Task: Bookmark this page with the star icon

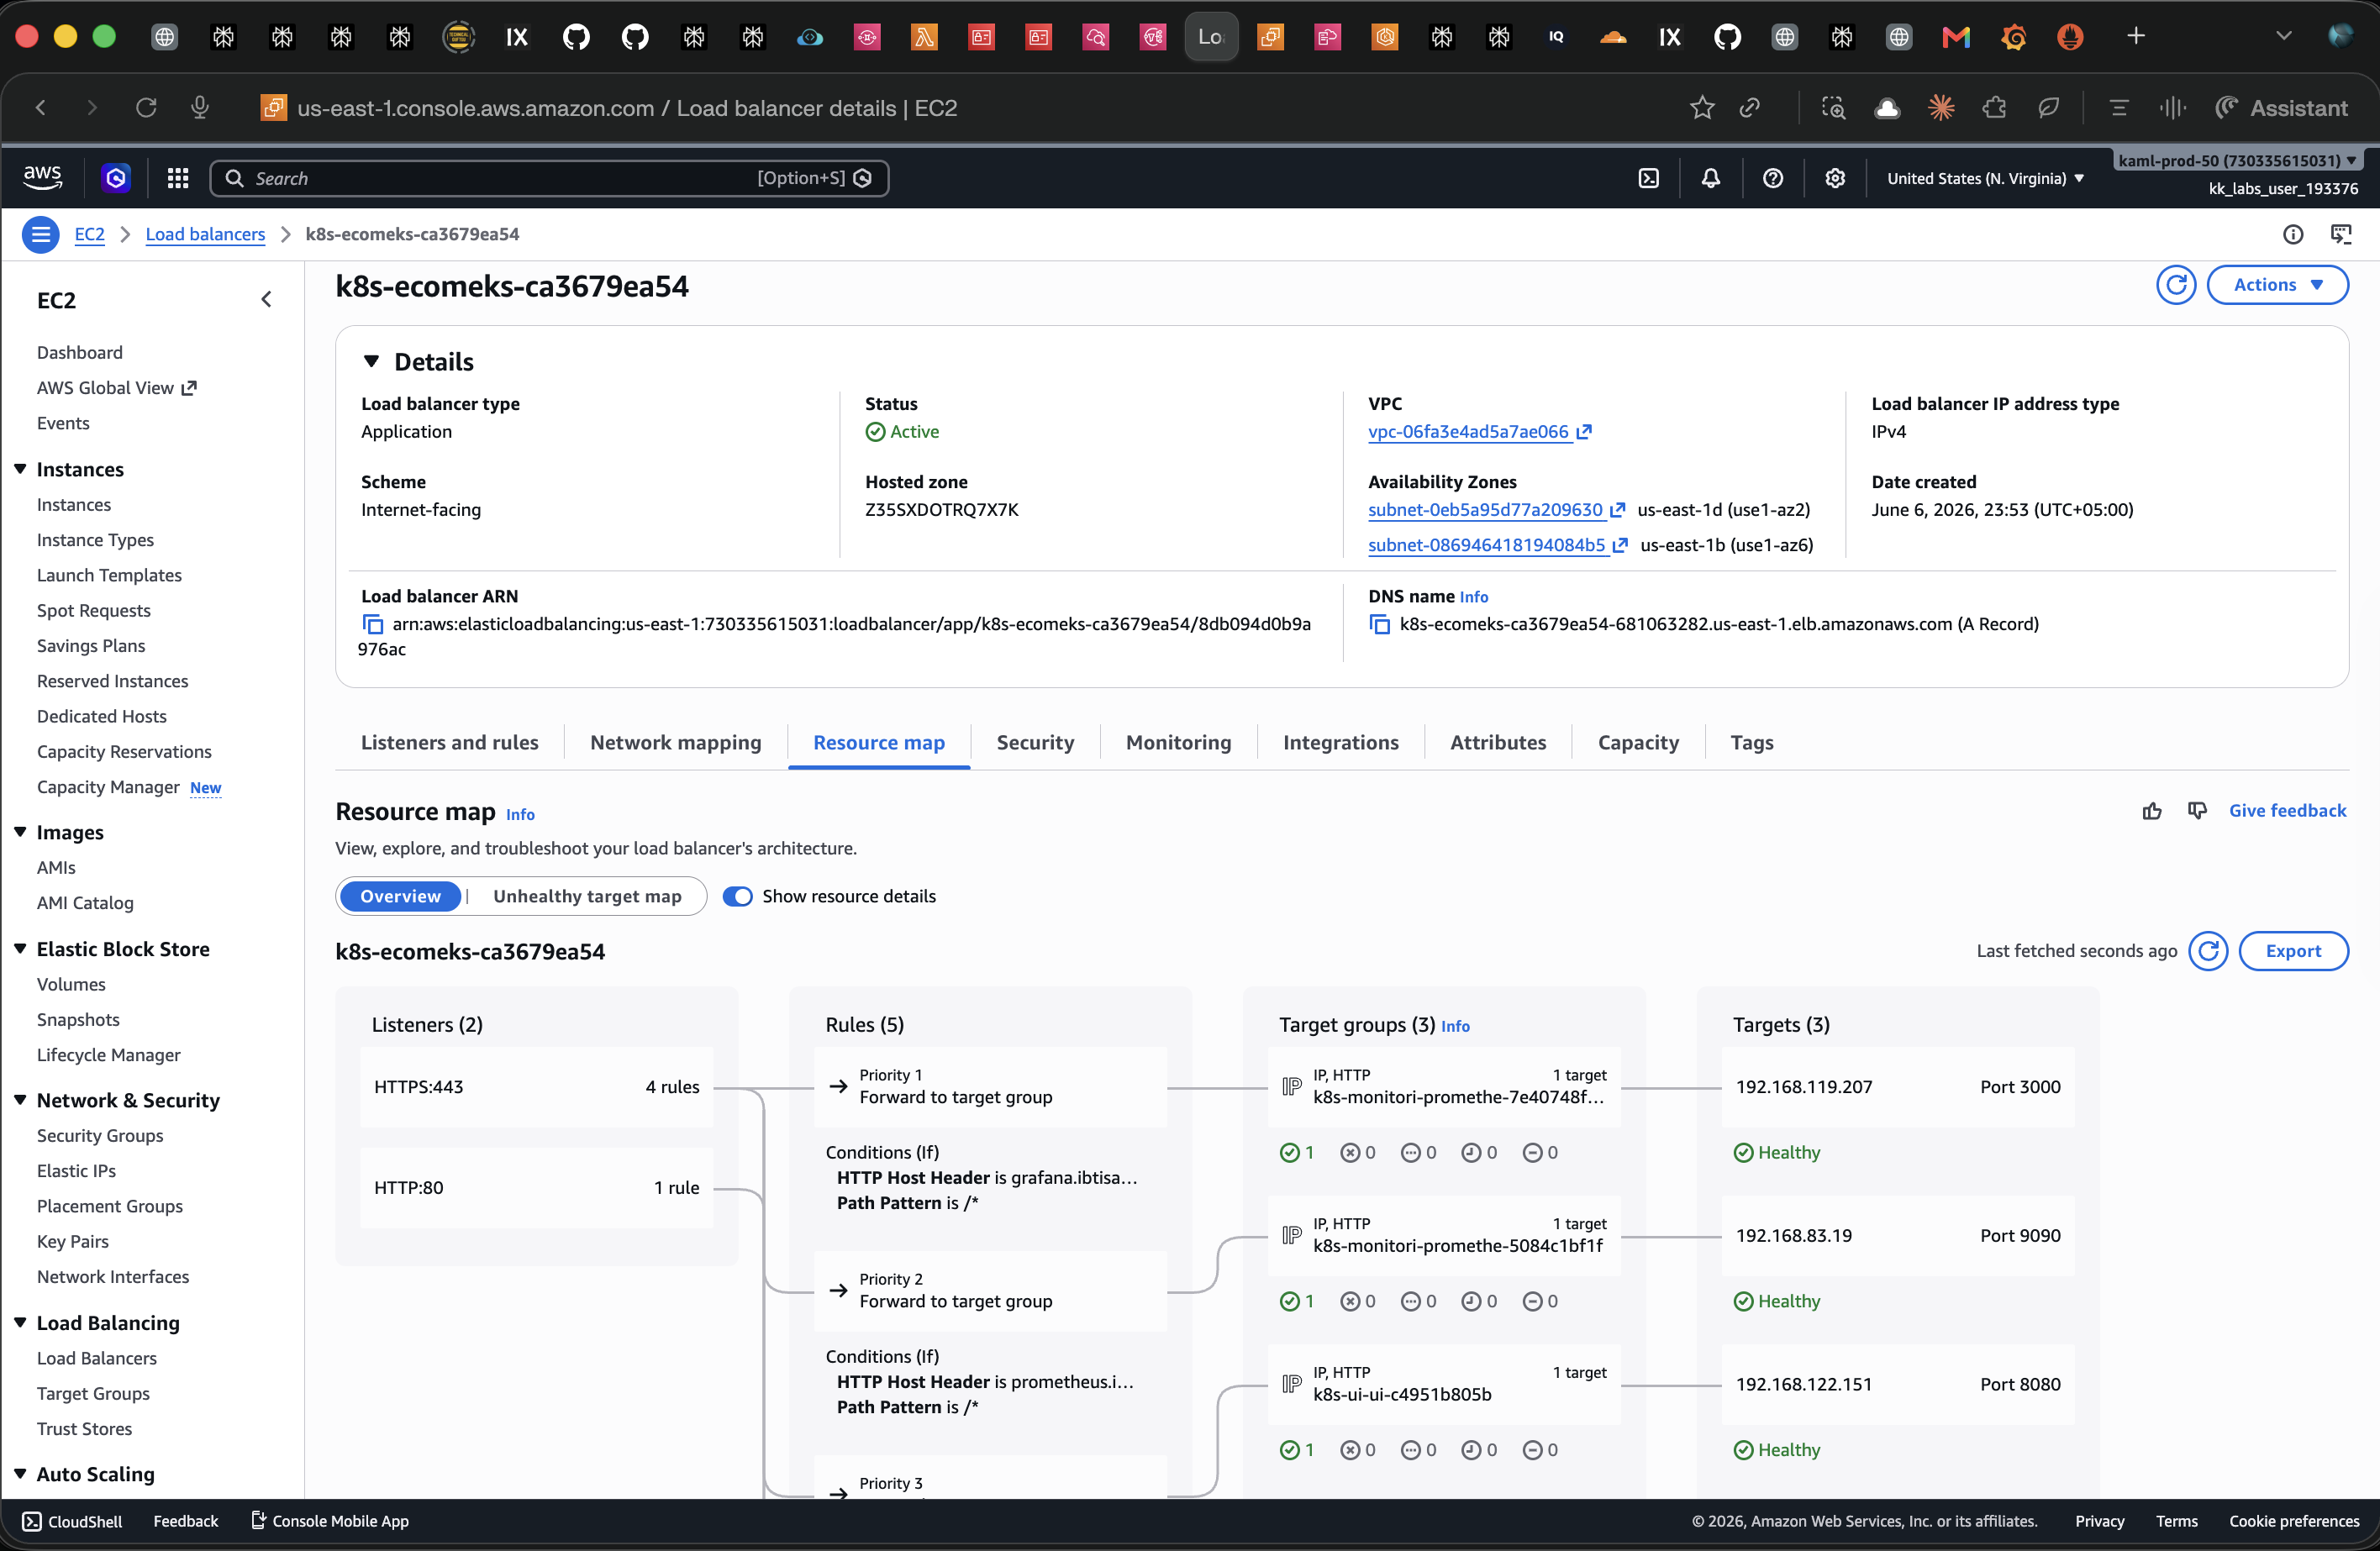Action: (x=1701, y=108)
